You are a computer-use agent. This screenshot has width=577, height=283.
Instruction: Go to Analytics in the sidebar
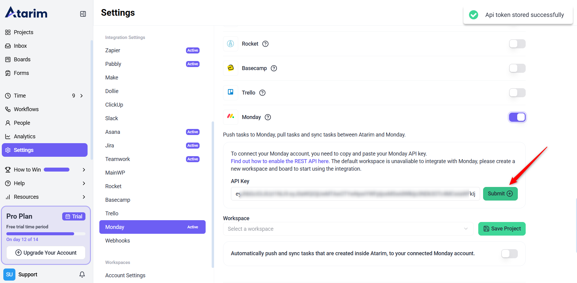24,137
